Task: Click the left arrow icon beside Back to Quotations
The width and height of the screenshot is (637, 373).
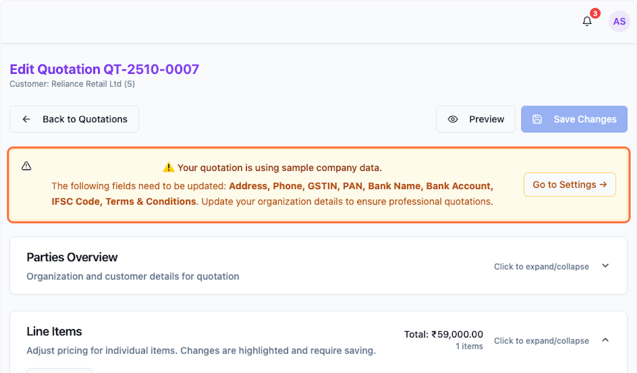Action: pos(26,119)
